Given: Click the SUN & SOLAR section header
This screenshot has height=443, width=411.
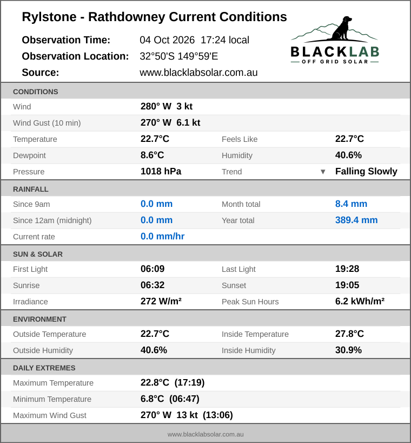Looking at the screenshot, I should pos(205,254).
